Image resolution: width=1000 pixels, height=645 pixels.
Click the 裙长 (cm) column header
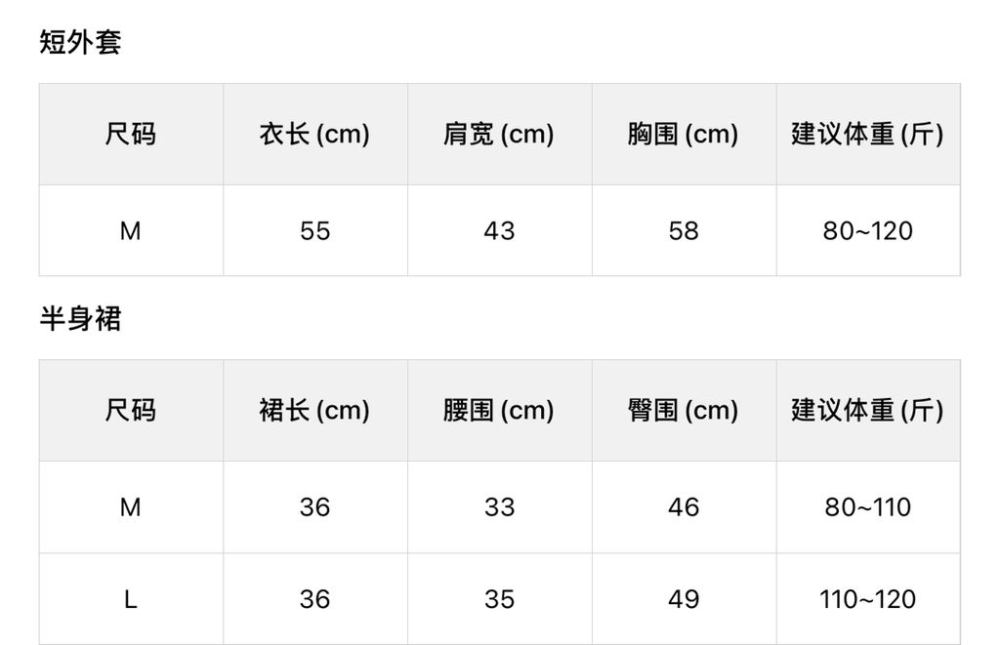click(x=314, y=410)
